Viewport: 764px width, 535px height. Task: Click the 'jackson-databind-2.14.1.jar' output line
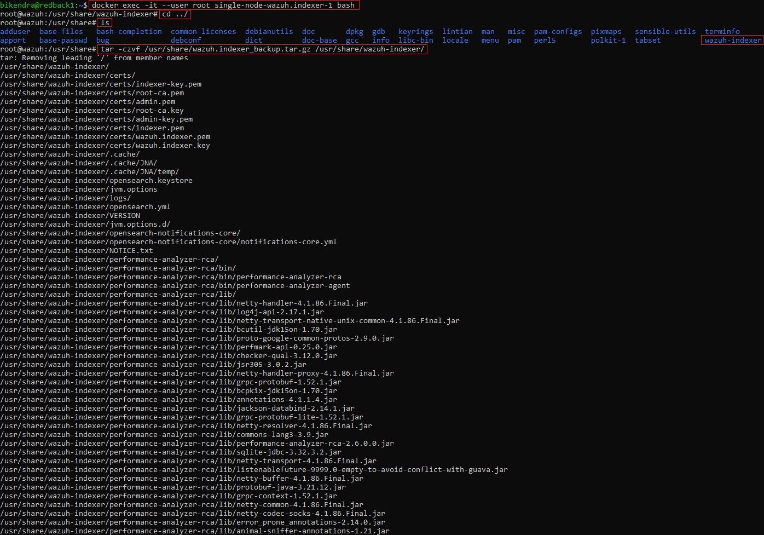pyautogui.click(x=177, y=408)
